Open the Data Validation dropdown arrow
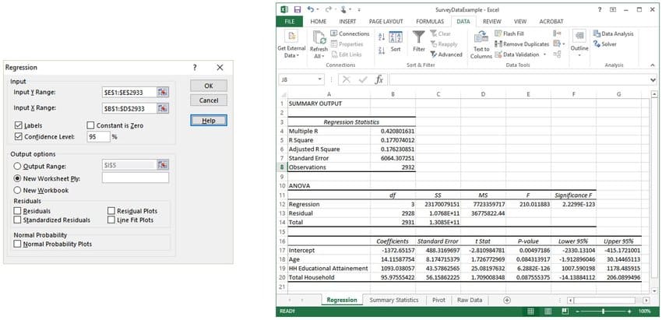This screenshot has height=320, width=662. pyautogui.click(x=544, y=55)
